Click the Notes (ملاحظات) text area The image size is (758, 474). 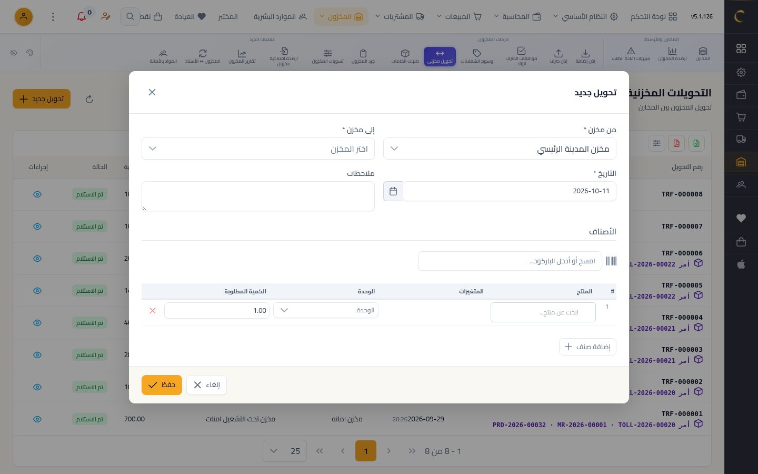258,196
